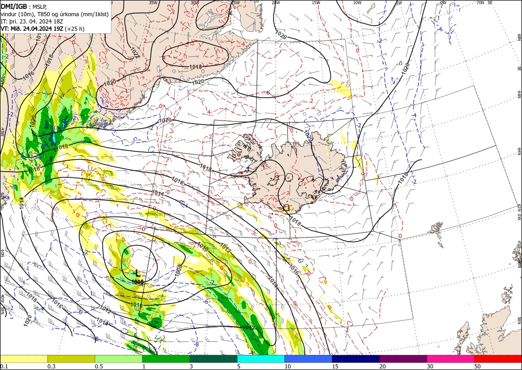Click the '10' legend value
522x370 pixels.
click(288, 366)
